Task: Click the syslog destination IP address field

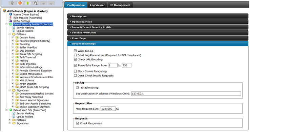Action: click(x=186, y=93)
